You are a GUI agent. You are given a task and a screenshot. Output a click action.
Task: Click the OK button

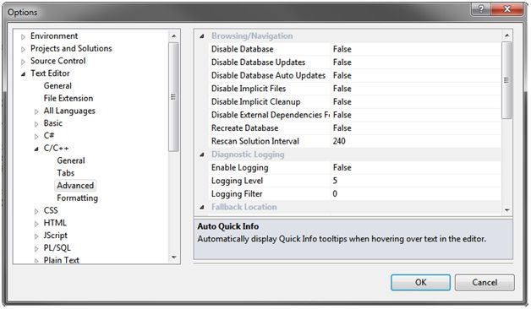click(x=420, y=282)
